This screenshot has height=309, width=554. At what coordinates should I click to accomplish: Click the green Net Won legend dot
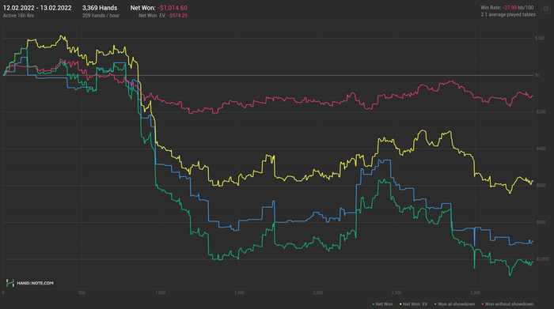pos(374,304)
